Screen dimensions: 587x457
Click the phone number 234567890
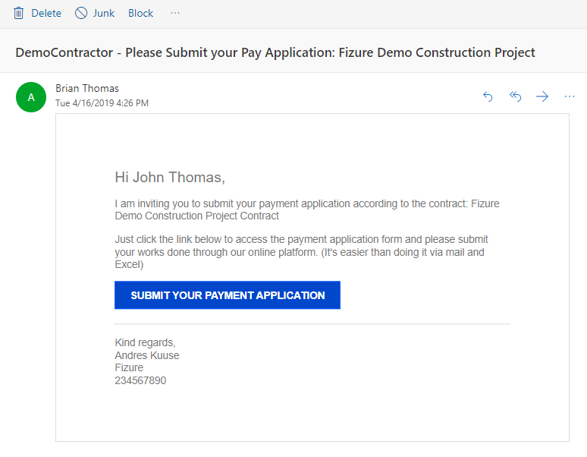pyautogui.click(x=140, y=380)
